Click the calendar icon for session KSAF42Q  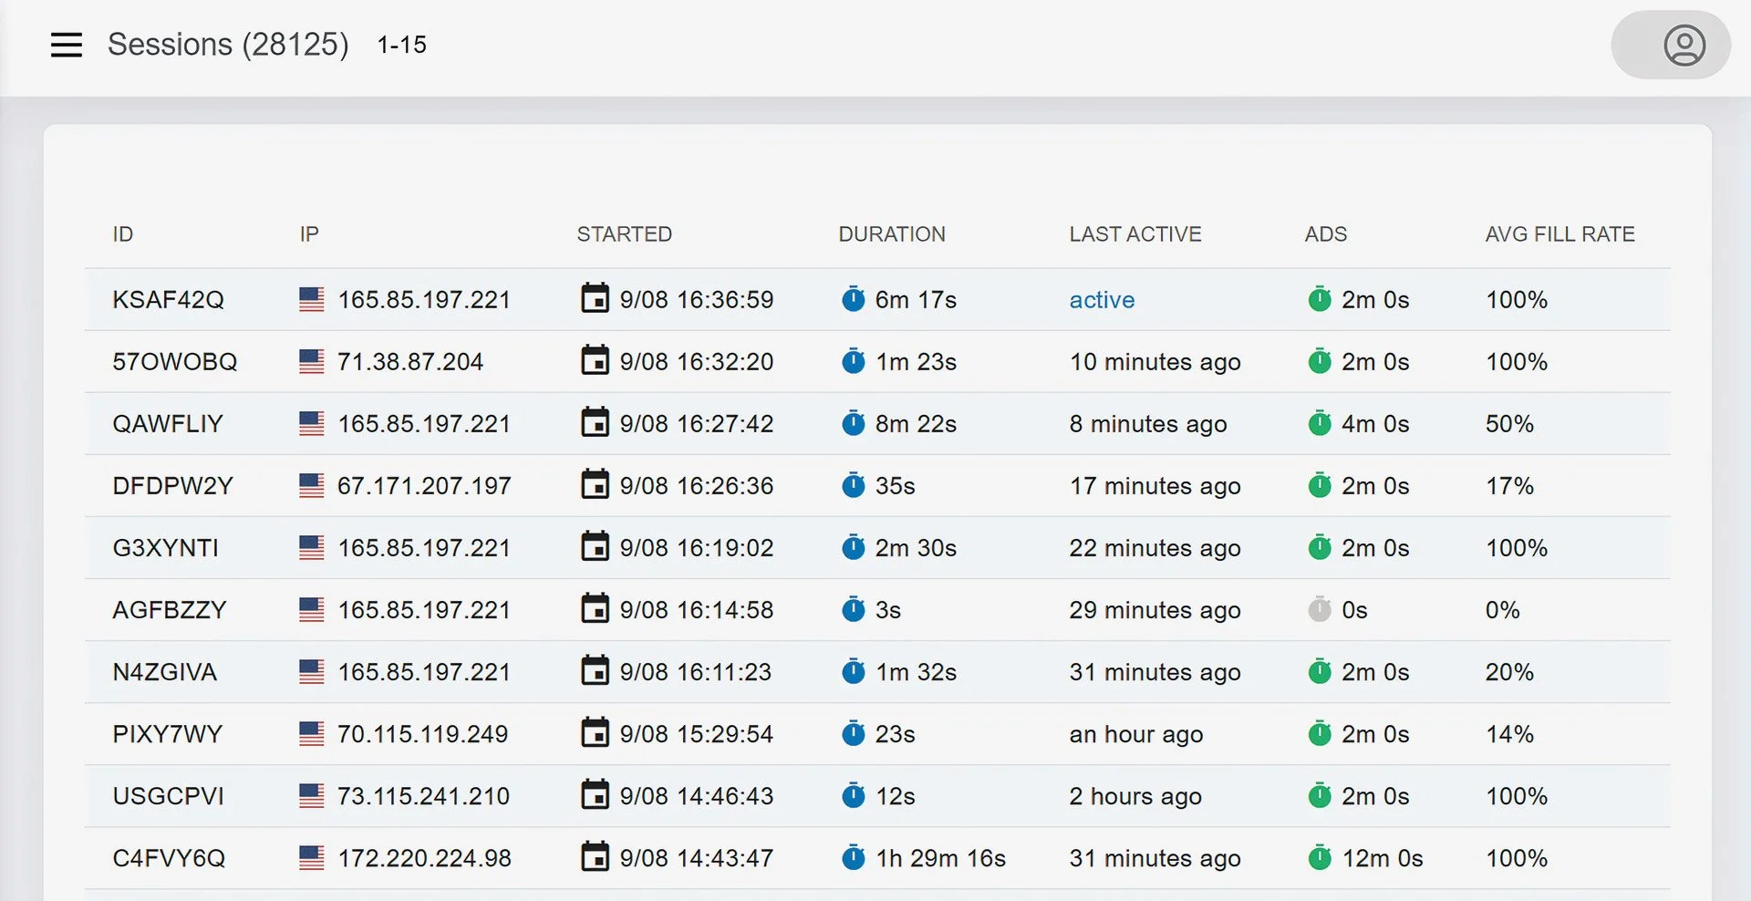click(595, 299)
